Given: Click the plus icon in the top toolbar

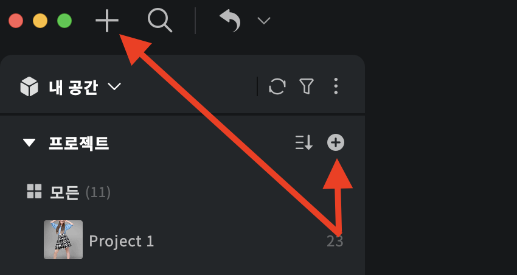Looking at the screenshot, I should point(107,21).
